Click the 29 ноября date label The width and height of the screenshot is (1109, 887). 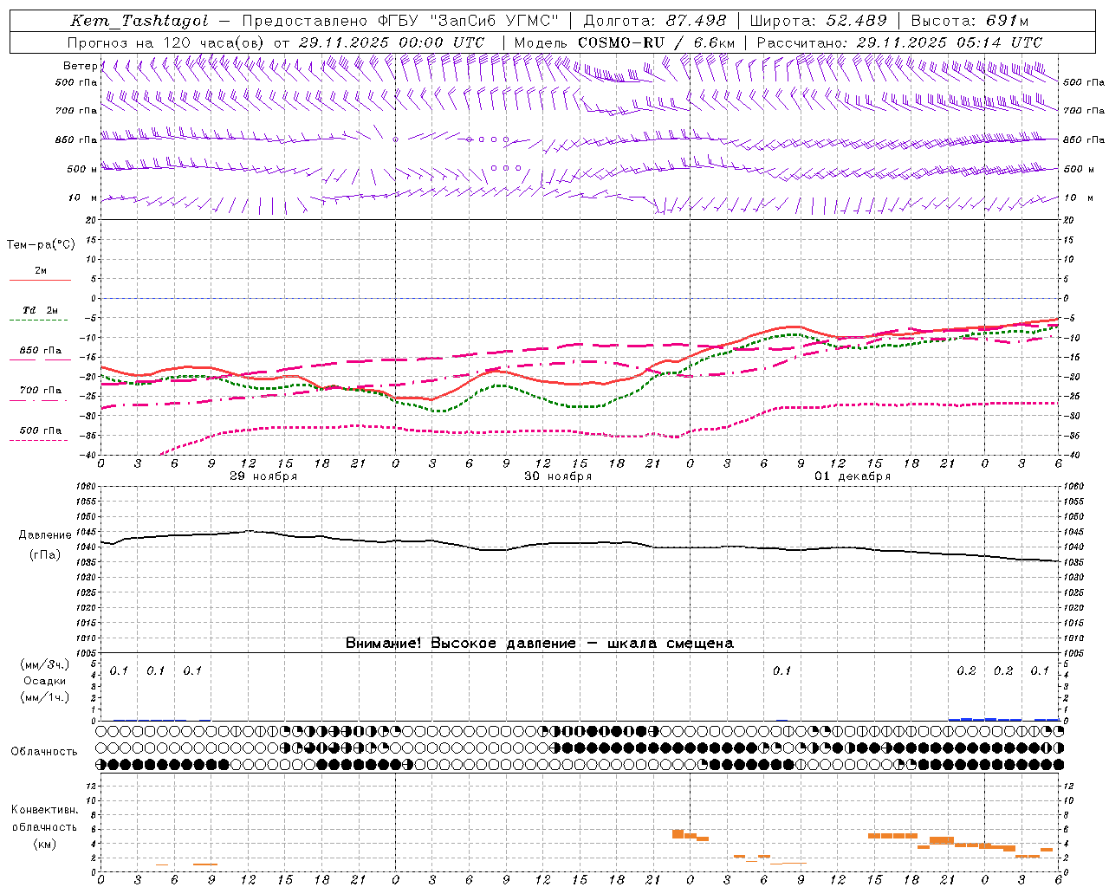263,476
